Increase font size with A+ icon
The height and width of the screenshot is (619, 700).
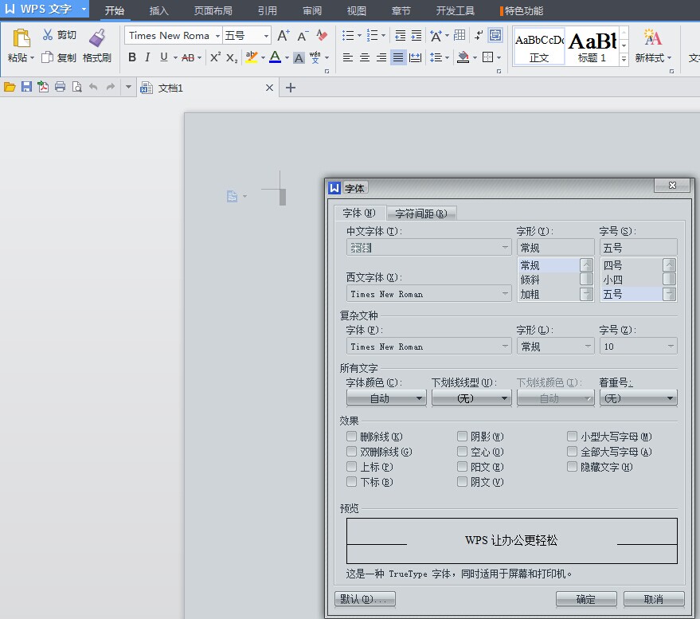284,35
